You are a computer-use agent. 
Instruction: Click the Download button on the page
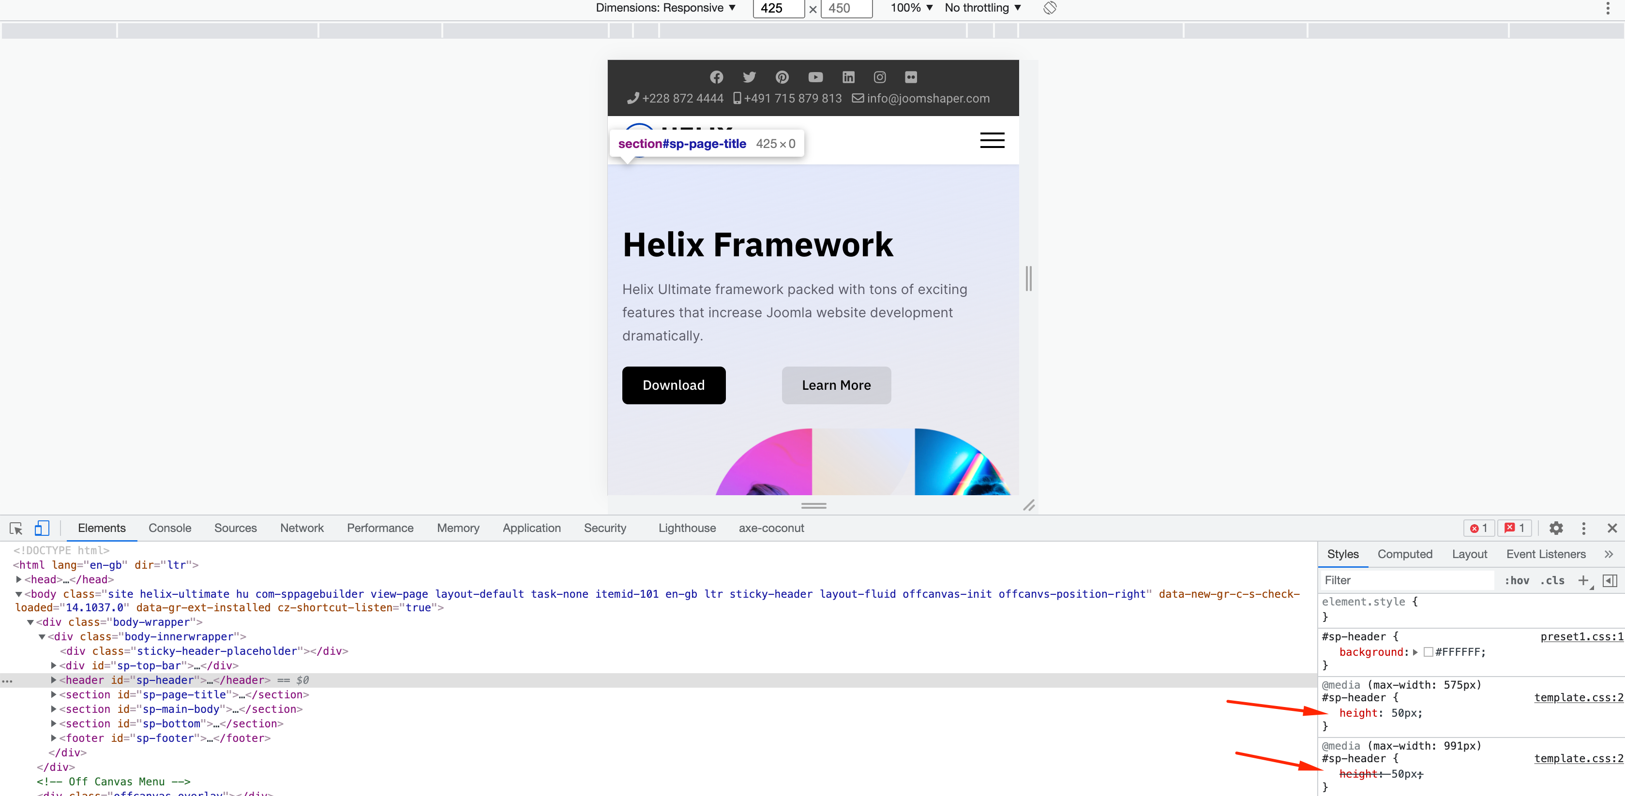(x=673, y=385)
